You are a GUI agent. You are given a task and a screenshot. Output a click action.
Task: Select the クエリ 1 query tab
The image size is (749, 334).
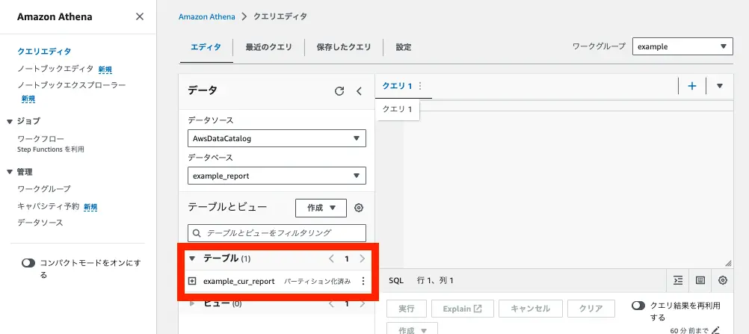[397, 86]
